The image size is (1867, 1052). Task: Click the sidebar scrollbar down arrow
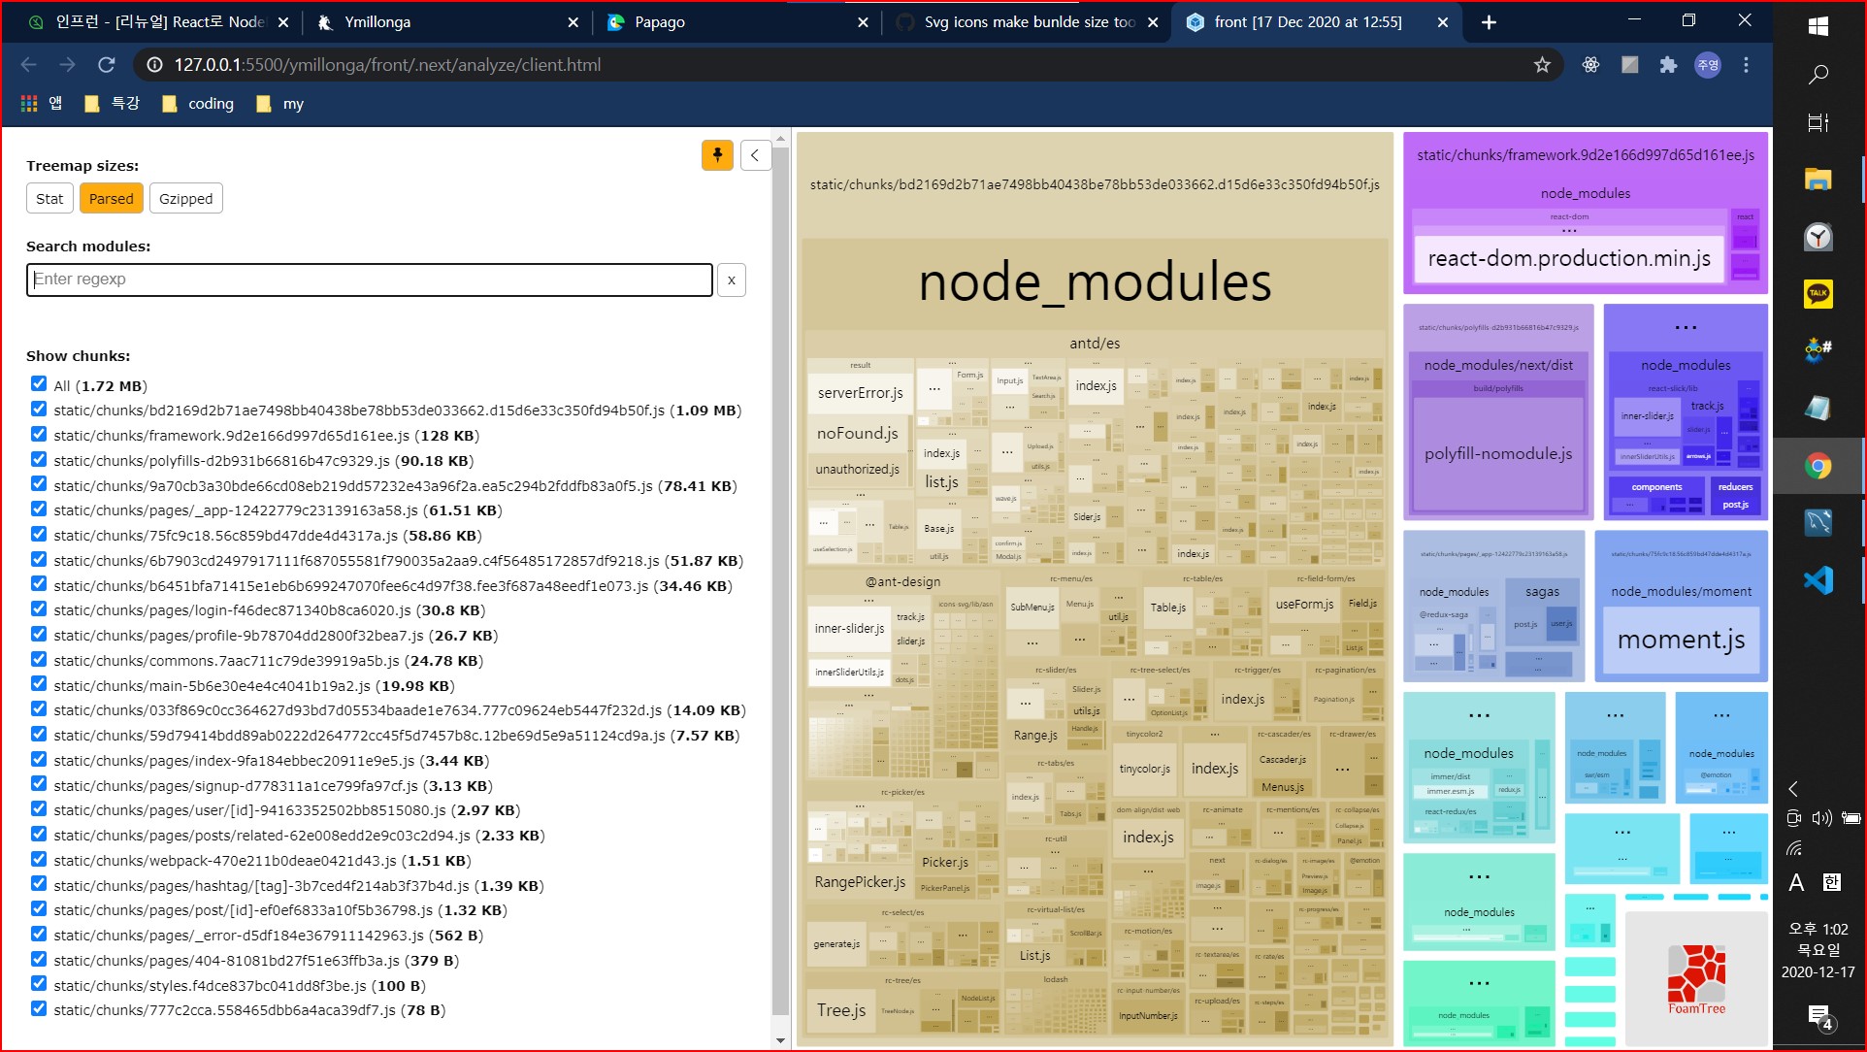click(781, 1040)
